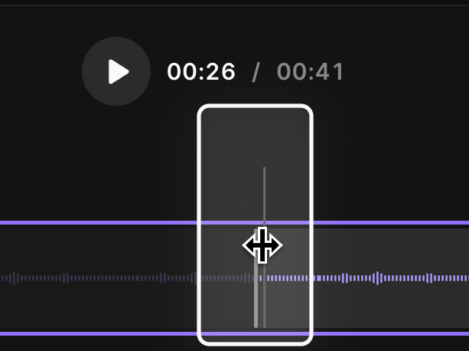Viewport: 469px width, 351px height.
Task: Click the Play button
Action: [119, 71]
